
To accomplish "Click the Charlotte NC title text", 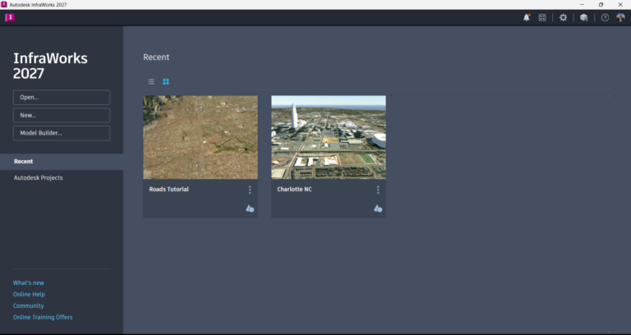I will point(294,189).
